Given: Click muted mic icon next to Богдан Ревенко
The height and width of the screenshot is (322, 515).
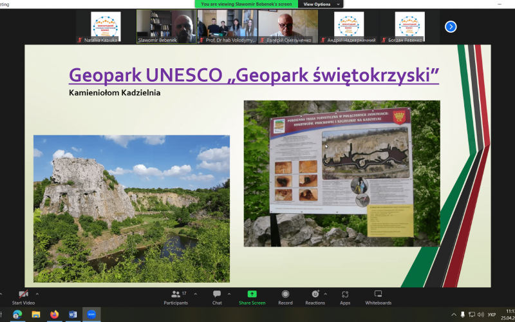Looking at the screenshot, I should (x=384, y=40).
